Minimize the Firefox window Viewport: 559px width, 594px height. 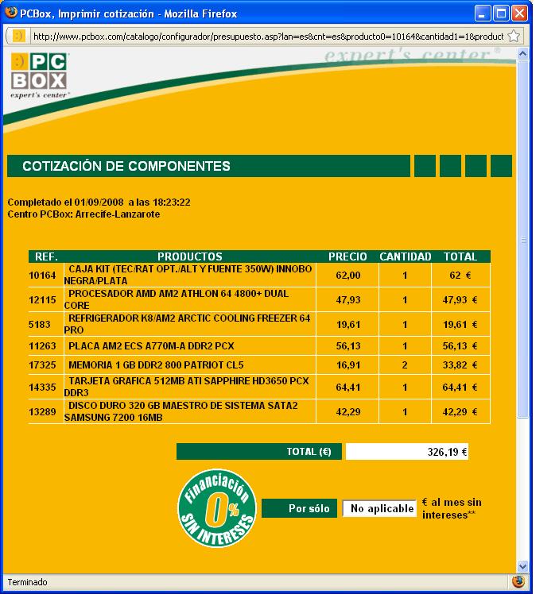(483, 13)
